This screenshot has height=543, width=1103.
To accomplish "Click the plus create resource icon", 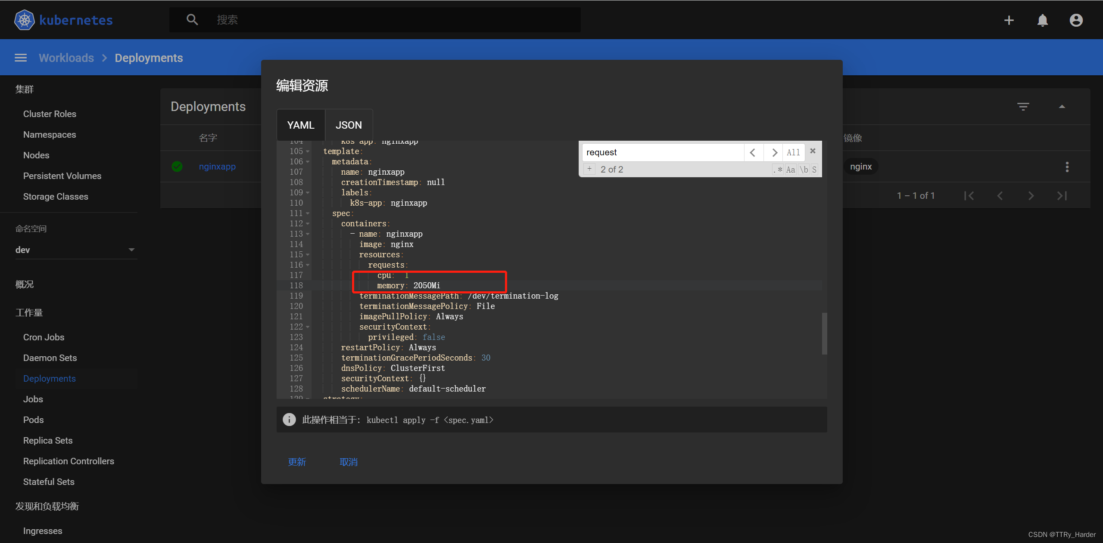I will (x=1009, y=20).
